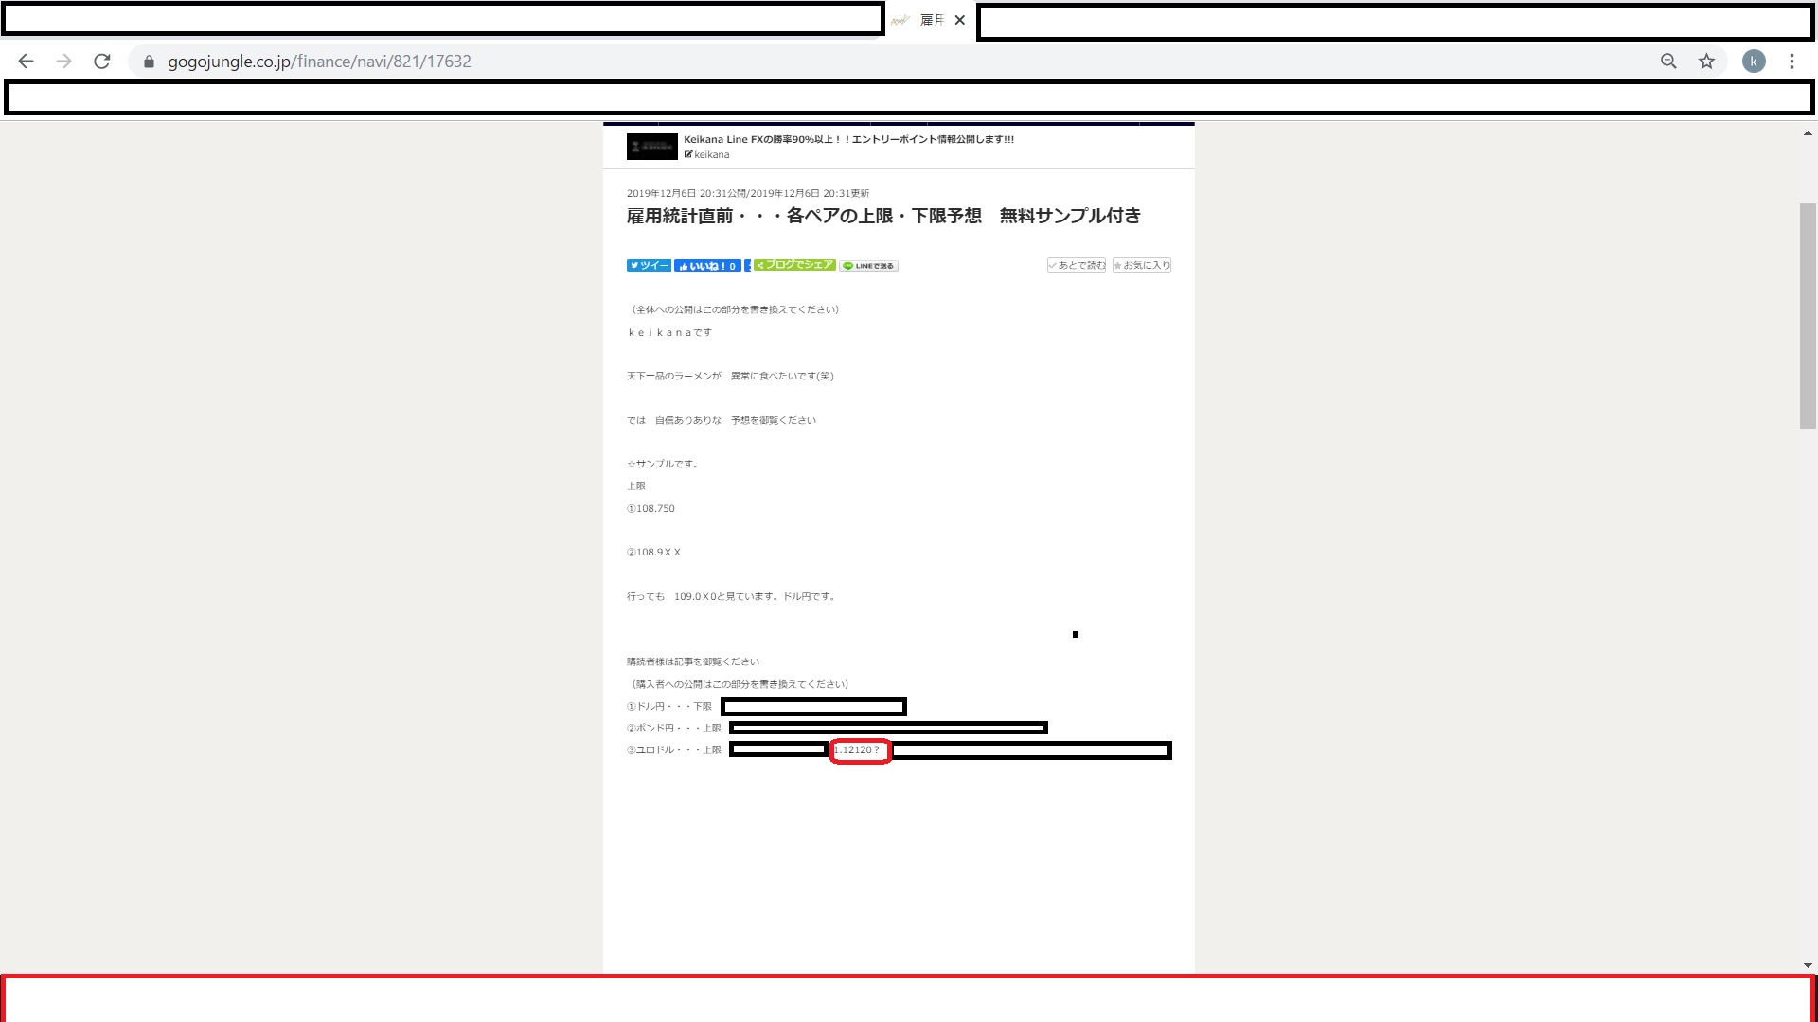Open the zoom magnifier in address bar
Screen dimensions: 1818x1022
pyautogui.click(x=1668, y=62)
